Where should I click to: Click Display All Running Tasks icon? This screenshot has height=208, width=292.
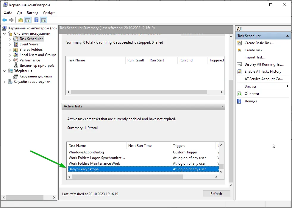click(x=239, y=64)
